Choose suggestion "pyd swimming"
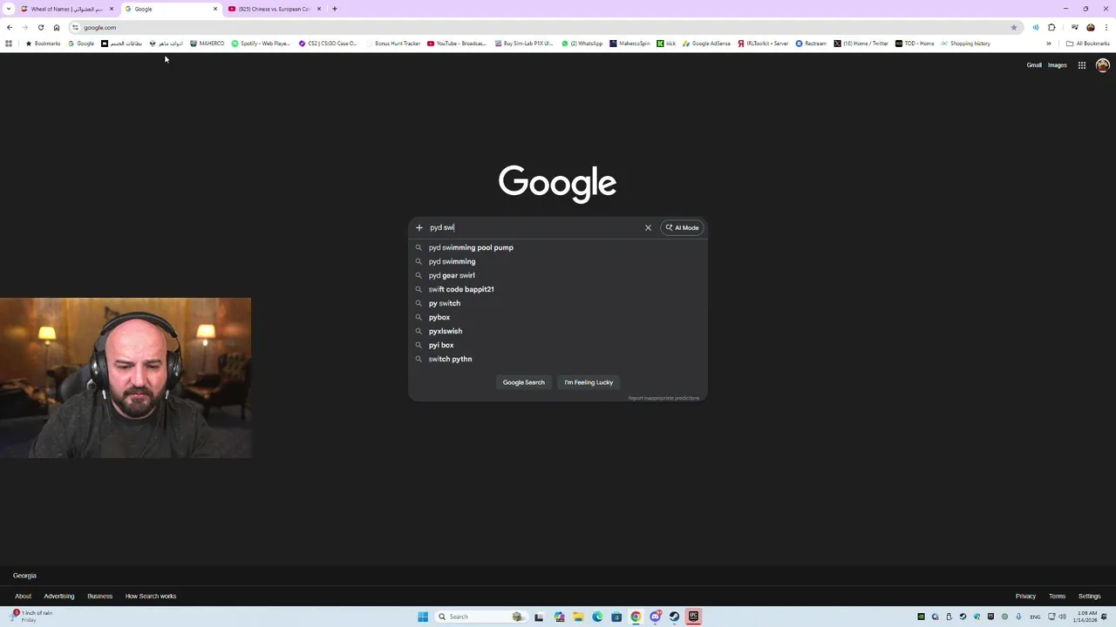 coord(558,261)
